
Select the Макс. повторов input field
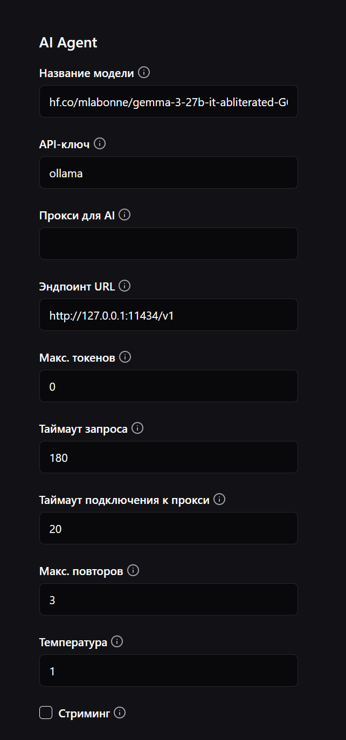(x=168, y=599)
